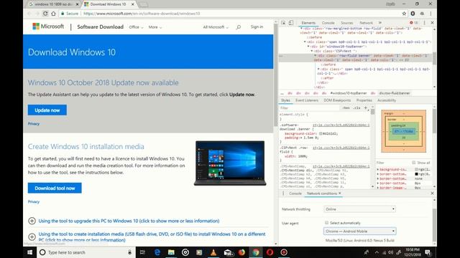Expand 'Using the tool to create installation media'
The height and width of the screenshot is (258, 460).
pos(32,236)
